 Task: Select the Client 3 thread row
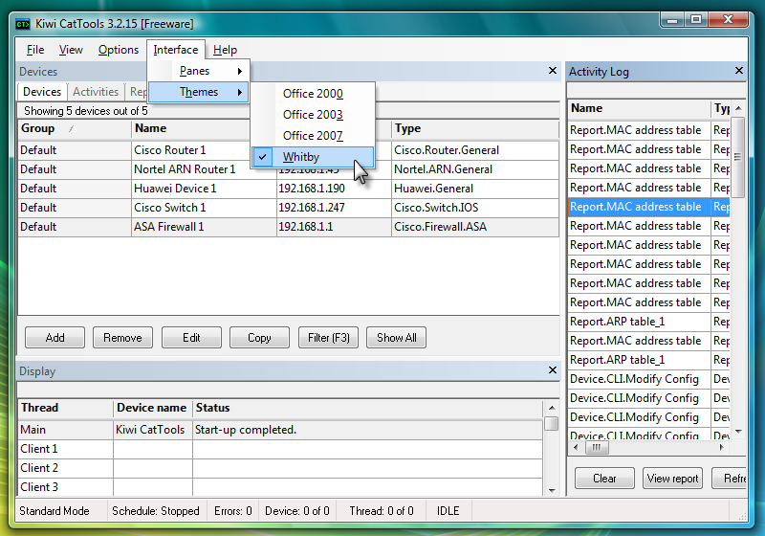pyautogui.click(x=280, y=486)
